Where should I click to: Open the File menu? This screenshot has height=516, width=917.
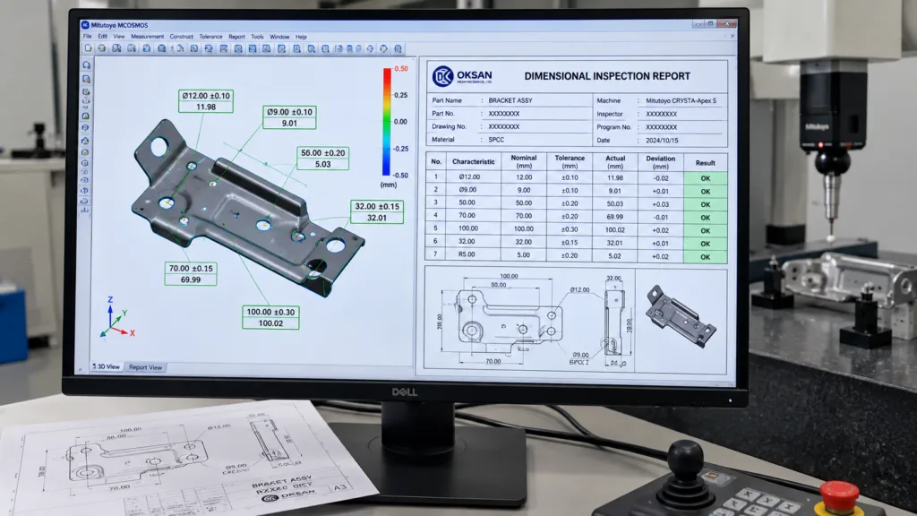[x=87, y=36]
